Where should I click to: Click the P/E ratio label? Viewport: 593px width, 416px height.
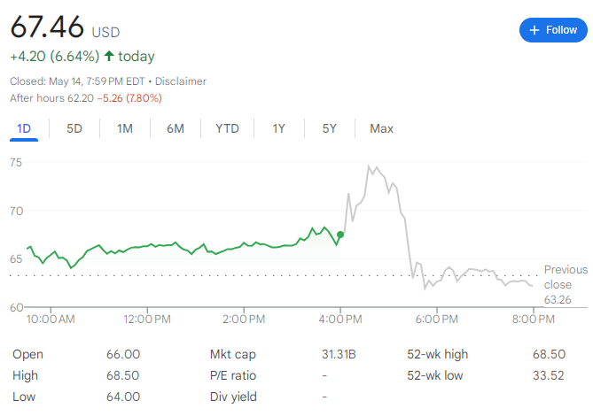coord(233,375)
